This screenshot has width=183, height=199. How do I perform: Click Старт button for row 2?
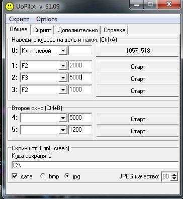pyautogui.click(x=137, y=78)
